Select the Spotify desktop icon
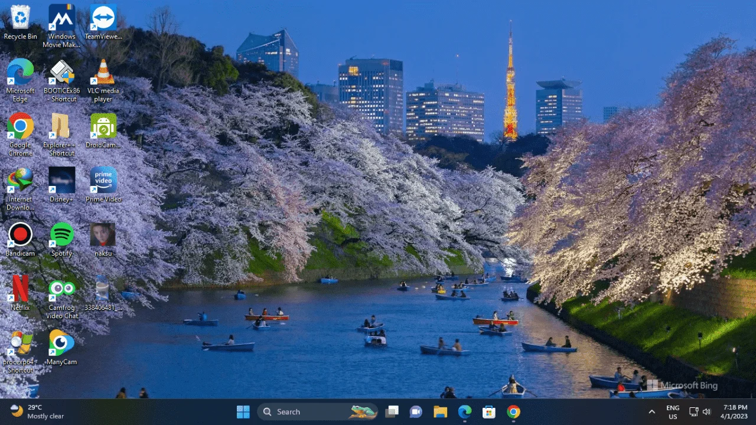 click(61, 239)
